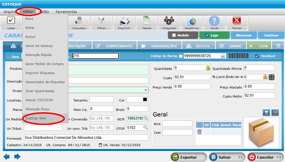The image size is (285, 162).
Task: Toggle the Mobile checkbox
Action: [x=174, y=35]
